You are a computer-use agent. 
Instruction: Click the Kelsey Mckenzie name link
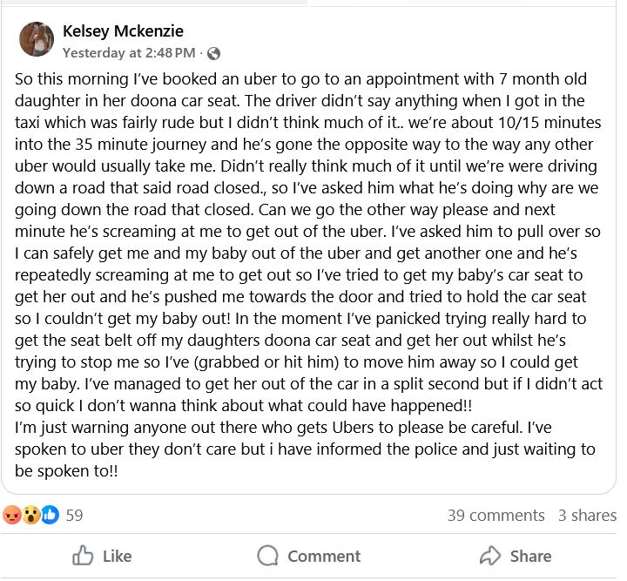coord(123,31)
